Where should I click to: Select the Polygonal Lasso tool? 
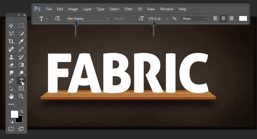(x=11, y=34)
